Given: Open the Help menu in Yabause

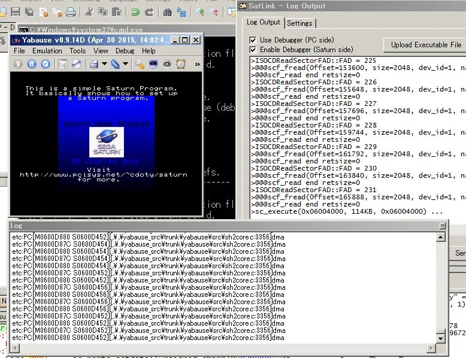Looking at the screenshot, I should [149, 51].
